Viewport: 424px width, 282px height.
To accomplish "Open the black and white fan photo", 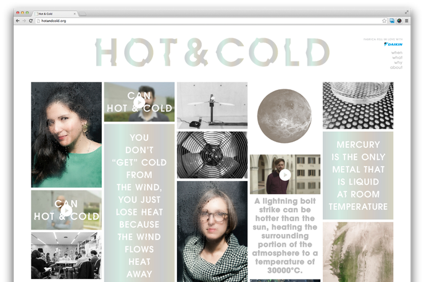I will tap(212, 155).
